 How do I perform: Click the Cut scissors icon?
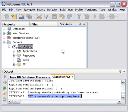click(x=39, y=16)
